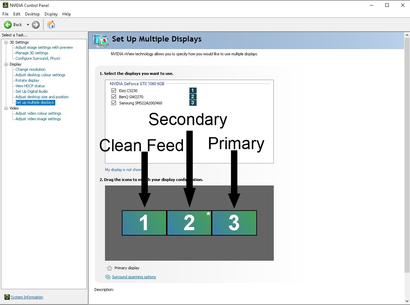Click the vertical scrollbar down arrow
The image size is (410, 305).
click(x=407, y=301)
